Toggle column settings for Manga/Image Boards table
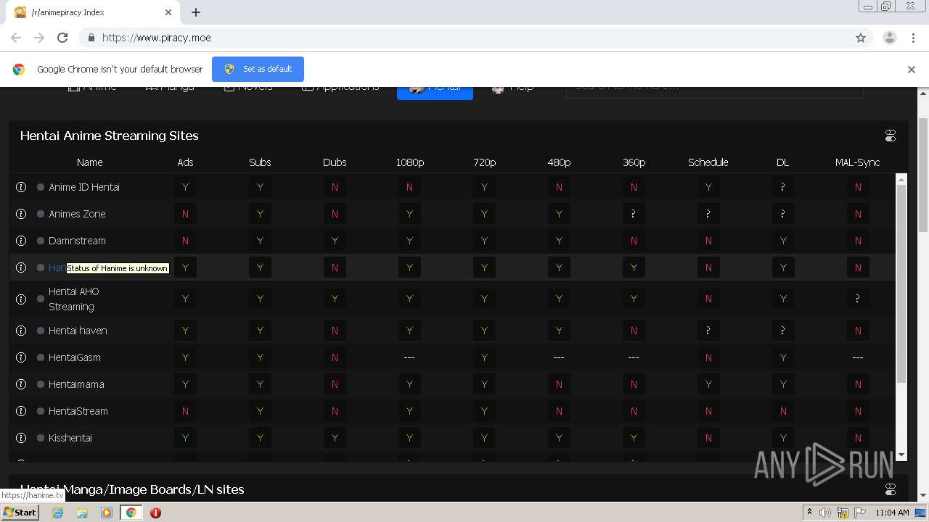The height and width of the screenshot is (522, 929). point(891,489)
